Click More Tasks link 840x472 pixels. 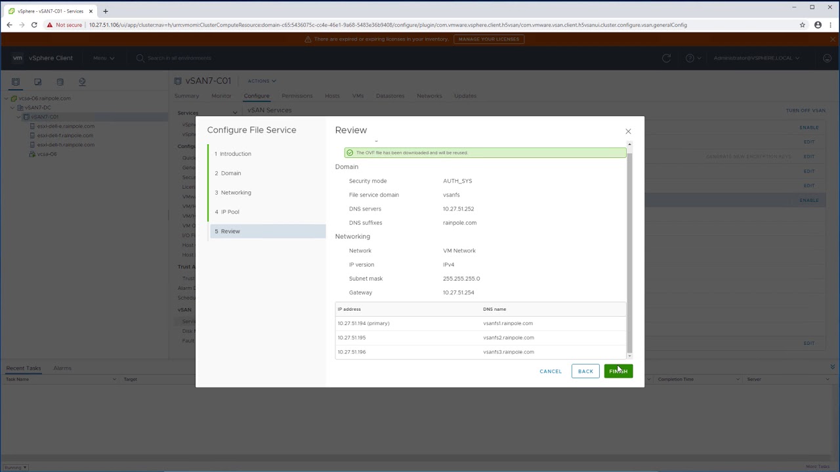(818, 467)
